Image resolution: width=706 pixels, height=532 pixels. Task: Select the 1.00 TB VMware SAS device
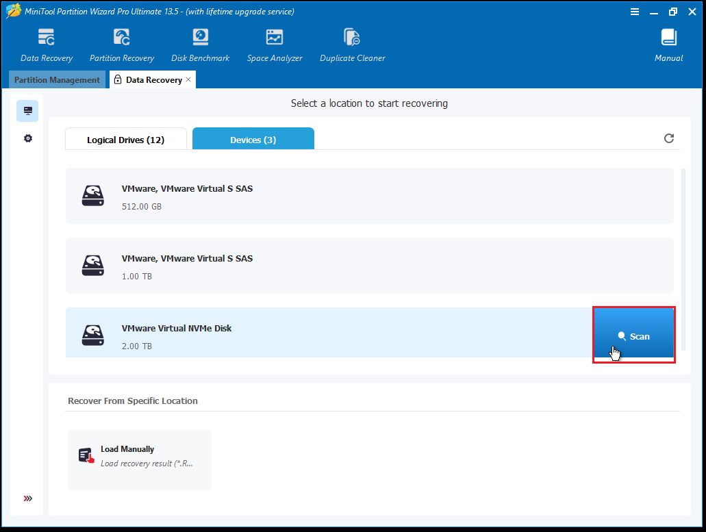click(370, 266)
